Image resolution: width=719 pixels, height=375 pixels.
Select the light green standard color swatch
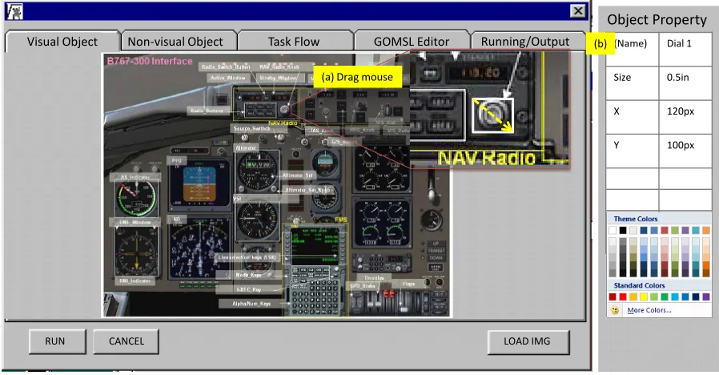pyautogui.click(x=654, y=297)
